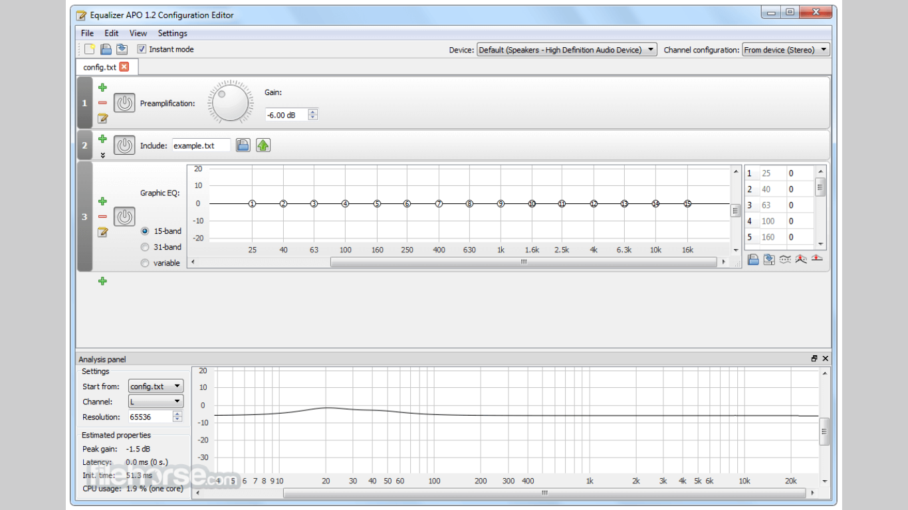Remove the Preamplification filter with the minus icon
Screen dimensions: 908x510
coord(102,103)
